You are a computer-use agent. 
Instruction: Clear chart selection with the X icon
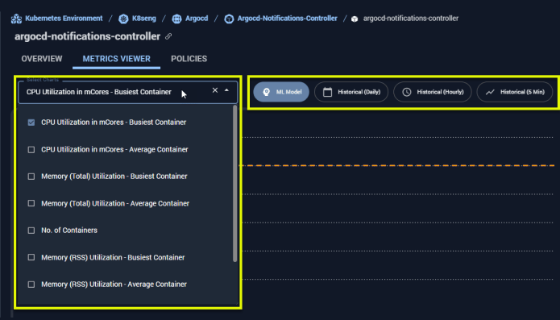215,90
